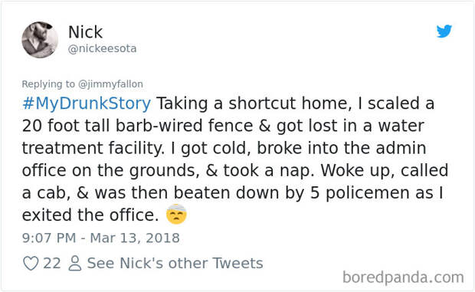
Task: Click the person silhouette icon
Action: tap(74, 263)
